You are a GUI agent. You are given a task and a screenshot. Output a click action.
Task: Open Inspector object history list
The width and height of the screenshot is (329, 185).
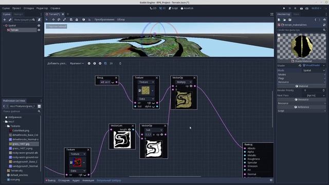point(324,20)
